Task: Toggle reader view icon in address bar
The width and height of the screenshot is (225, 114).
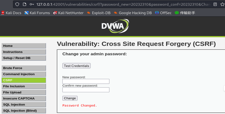Action: click(215, 4)
